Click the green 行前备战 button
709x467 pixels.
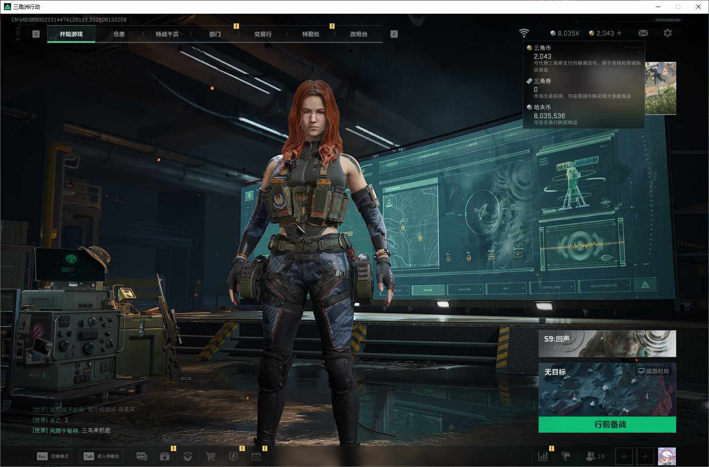[x=607, y=425]
